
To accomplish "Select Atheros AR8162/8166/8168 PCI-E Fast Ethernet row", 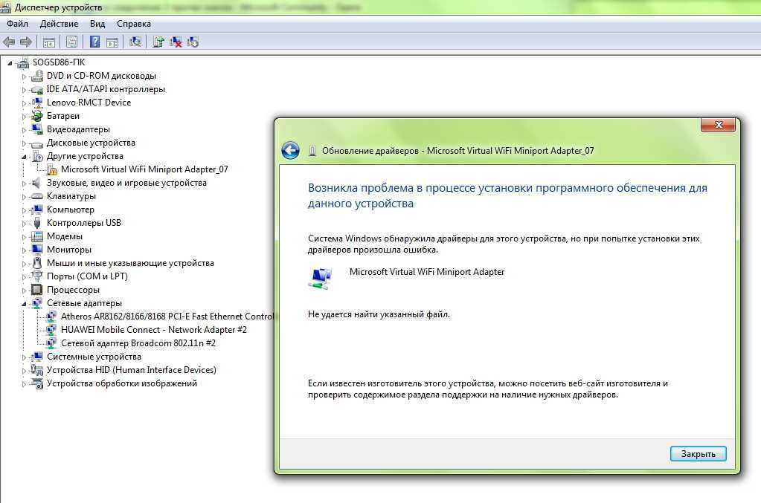I will pyautogui.click(x=167, y=317).
